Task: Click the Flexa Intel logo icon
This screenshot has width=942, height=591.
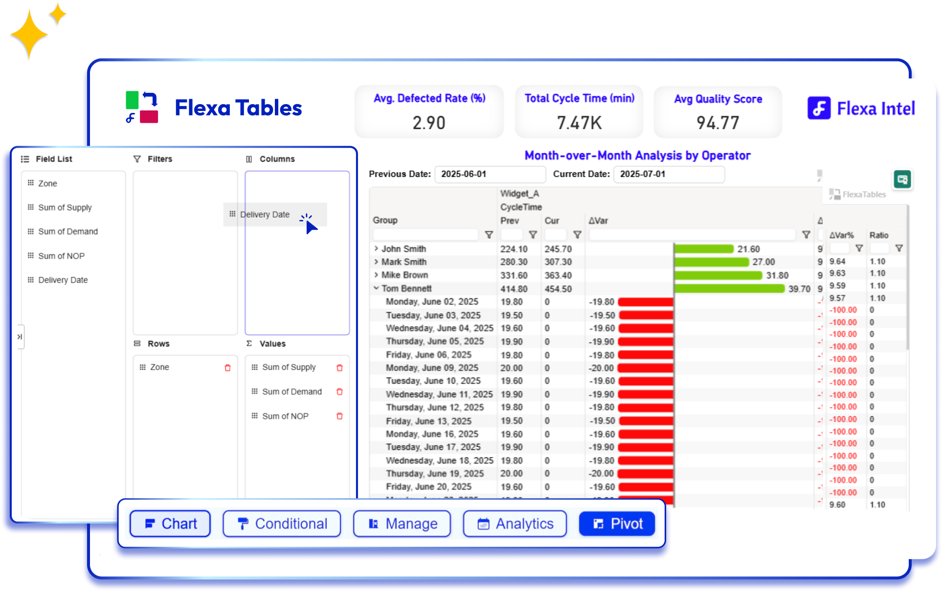Action: point(819,108)
